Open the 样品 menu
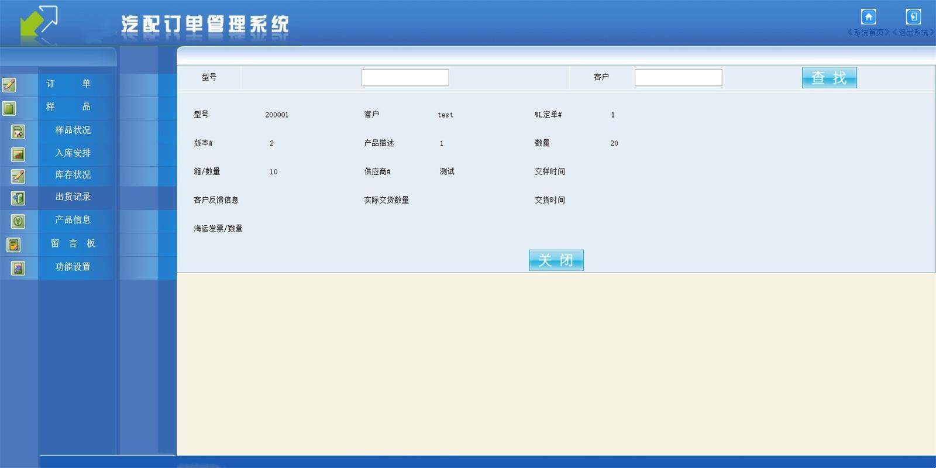Viewport: 936px width, 468px height. pyautogui.click(x=68, y=107)
